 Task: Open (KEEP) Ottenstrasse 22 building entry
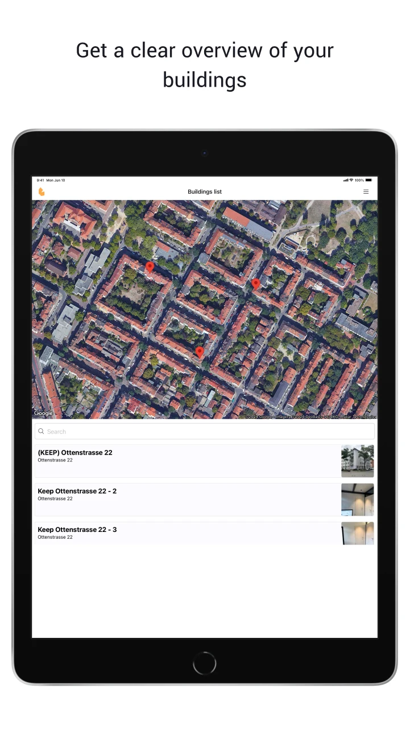pyautogui.click(x=205, y=461)
